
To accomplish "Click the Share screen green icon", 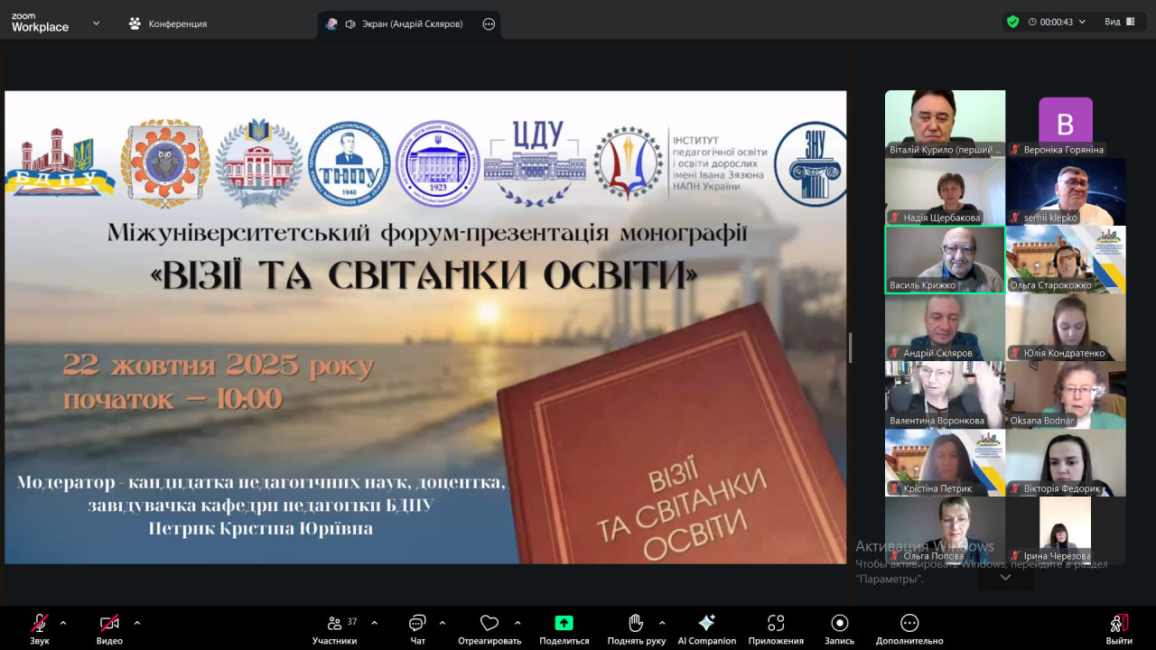I will pyautogui.click(x=564, y=623).
